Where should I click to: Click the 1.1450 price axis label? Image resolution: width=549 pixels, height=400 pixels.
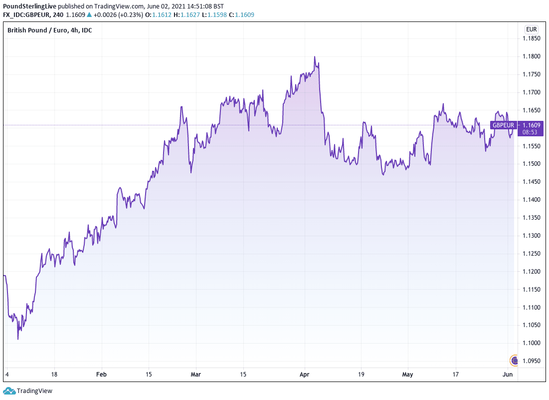(531, 182)
